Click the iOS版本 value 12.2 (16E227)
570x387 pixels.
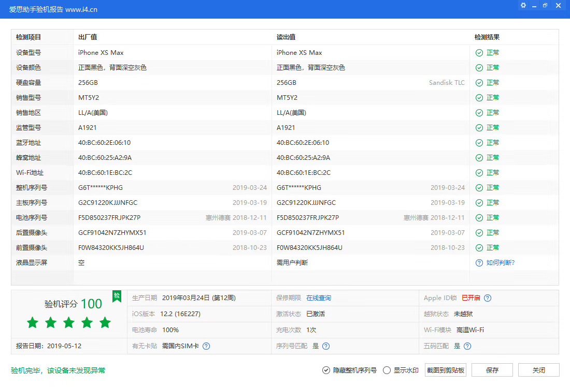tap(180, 314)
